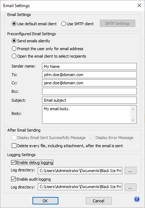
Task: Browse for the debug log directory
Action: (130, 170)
